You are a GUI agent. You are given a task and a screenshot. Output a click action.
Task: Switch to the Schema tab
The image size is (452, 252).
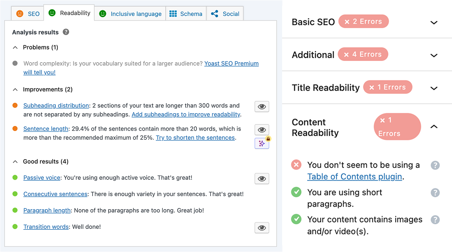(186, 14)
